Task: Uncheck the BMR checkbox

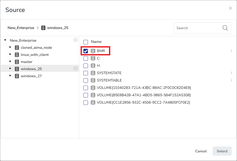Action: (x=86, y=51)
